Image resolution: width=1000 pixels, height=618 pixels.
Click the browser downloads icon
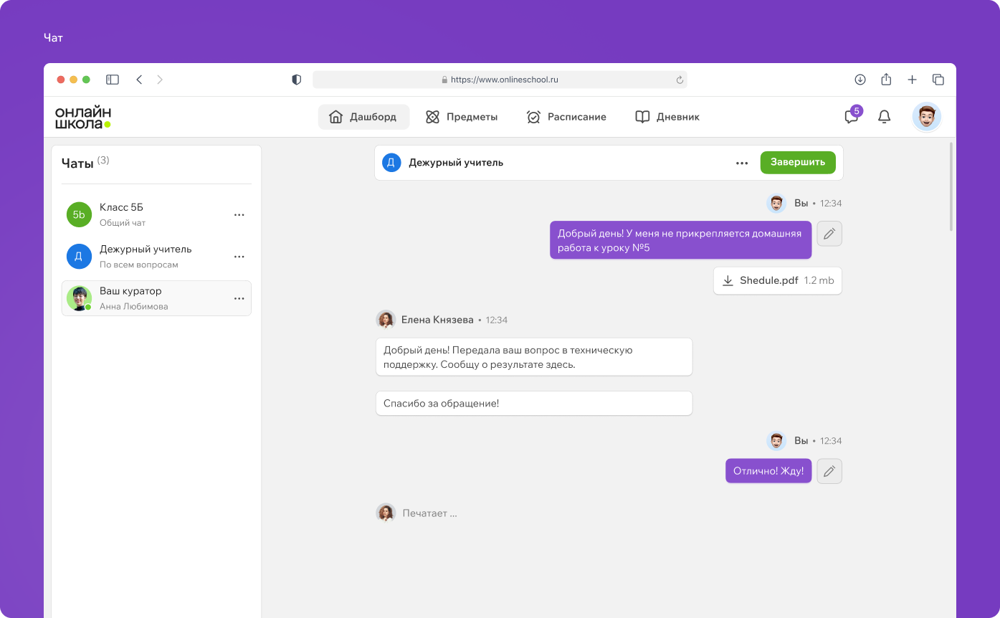coord(860,80)
